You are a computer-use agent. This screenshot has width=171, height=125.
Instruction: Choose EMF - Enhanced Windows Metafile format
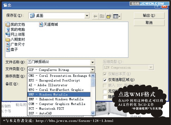click(x=59, y=99)
